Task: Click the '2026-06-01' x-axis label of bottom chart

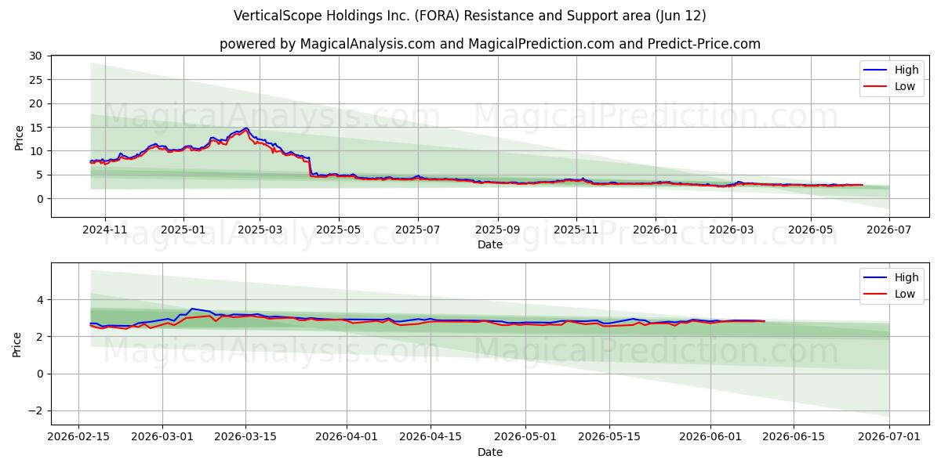Action: 710,436
